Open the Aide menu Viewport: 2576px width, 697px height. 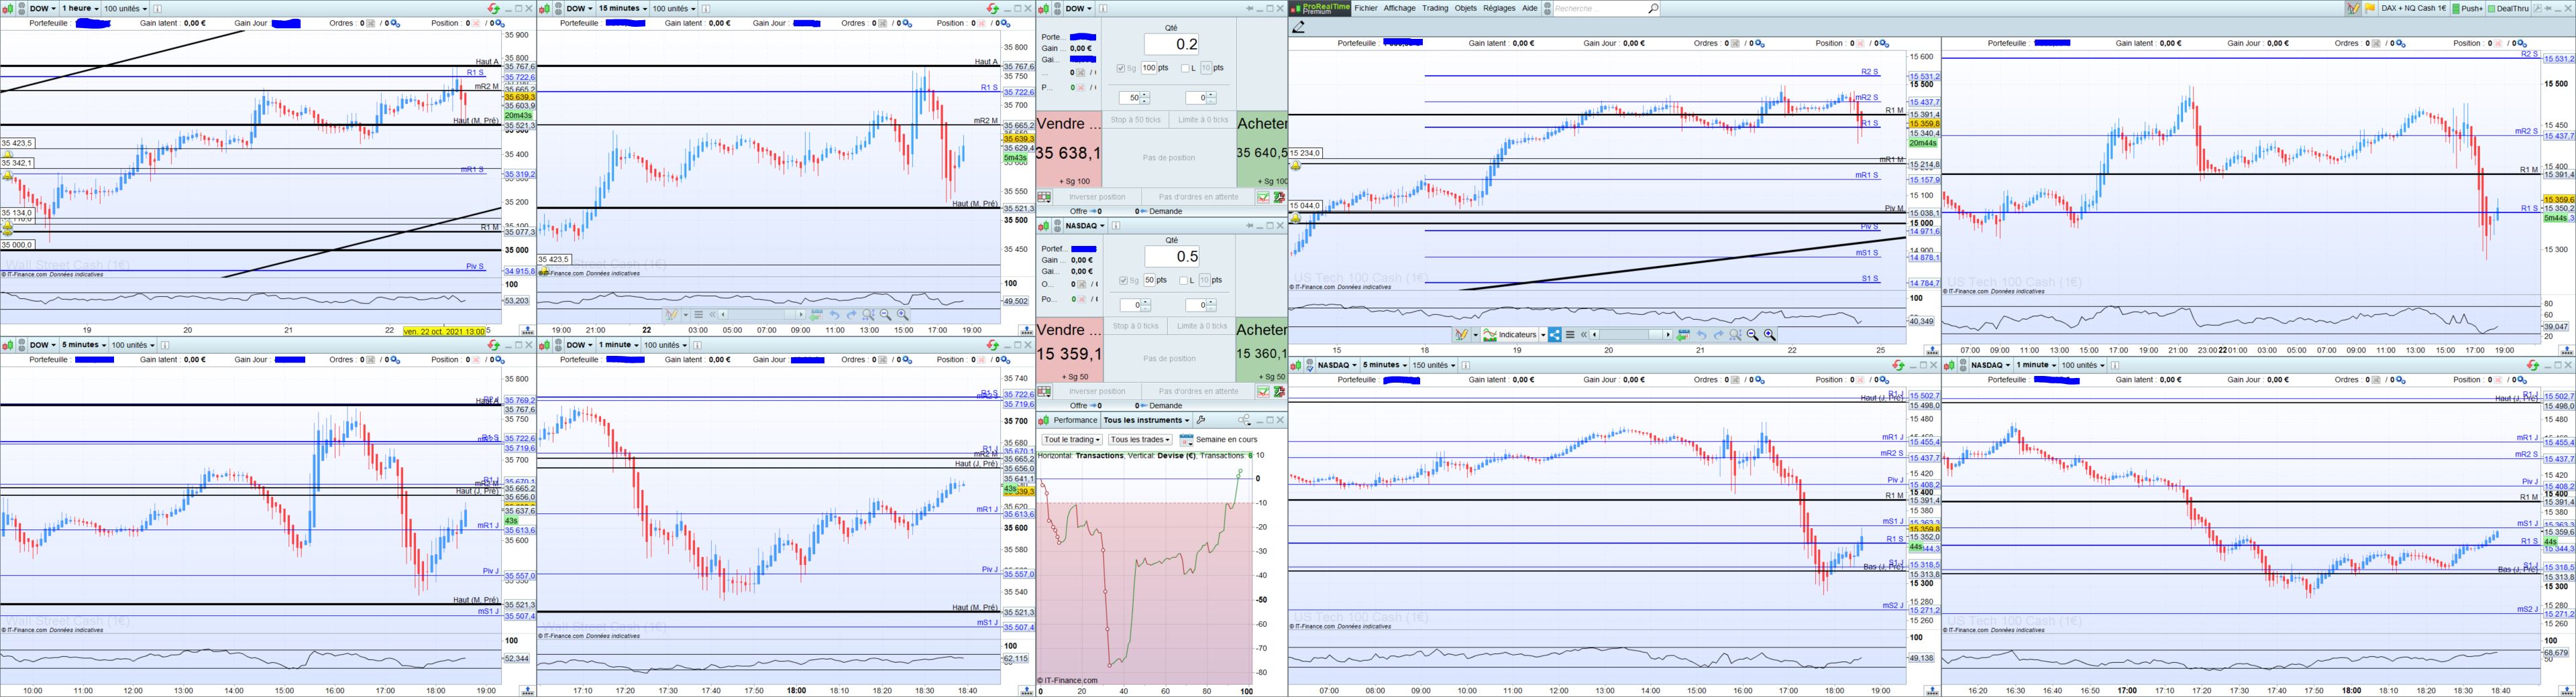pyautogui.click(x=1529, y=8)
